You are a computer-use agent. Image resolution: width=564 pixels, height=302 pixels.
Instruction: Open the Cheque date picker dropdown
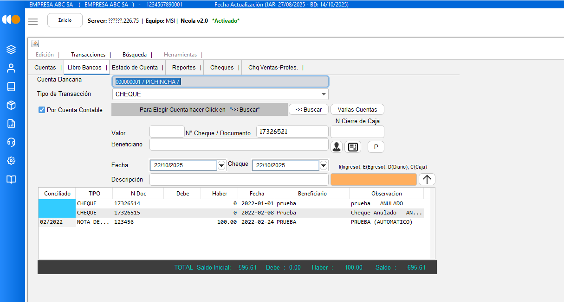(323, 165)
